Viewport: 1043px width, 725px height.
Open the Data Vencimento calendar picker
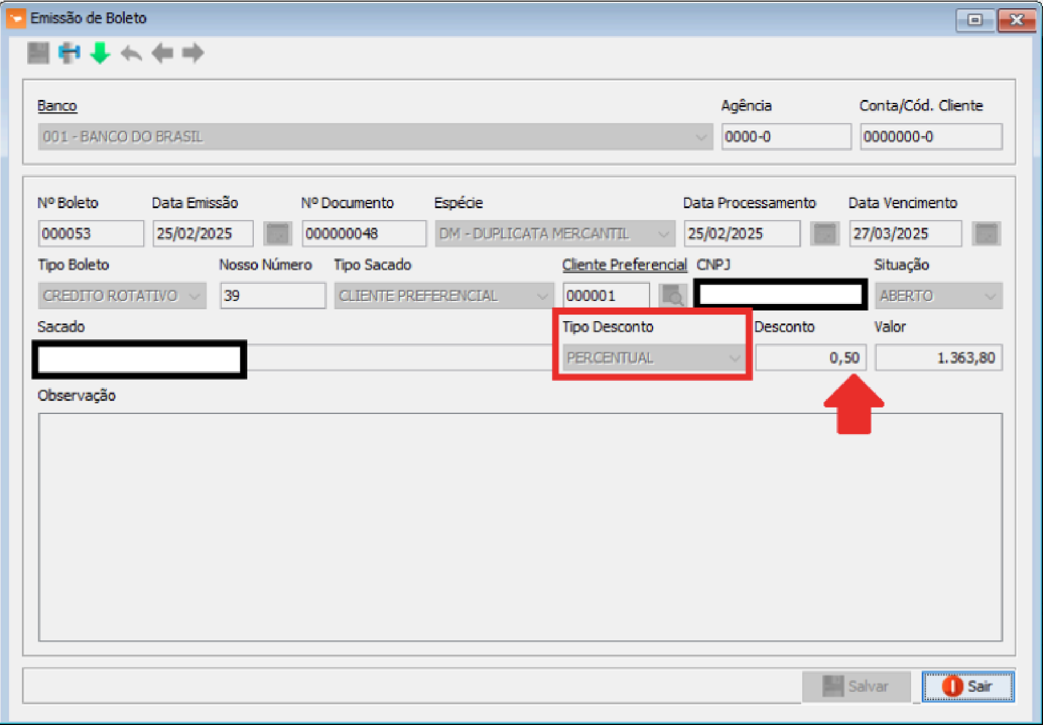coord(986,234)
